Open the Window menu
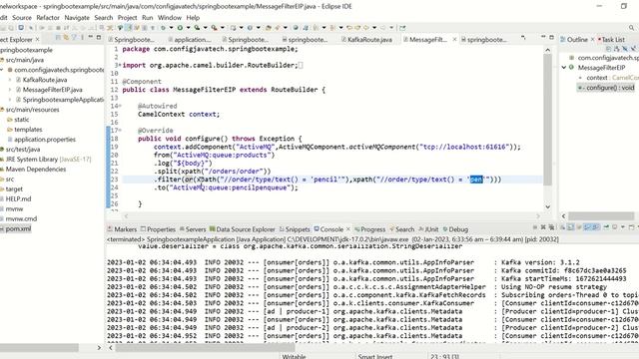The height and width of the screenshot is (359, 639). click(170, 18)
